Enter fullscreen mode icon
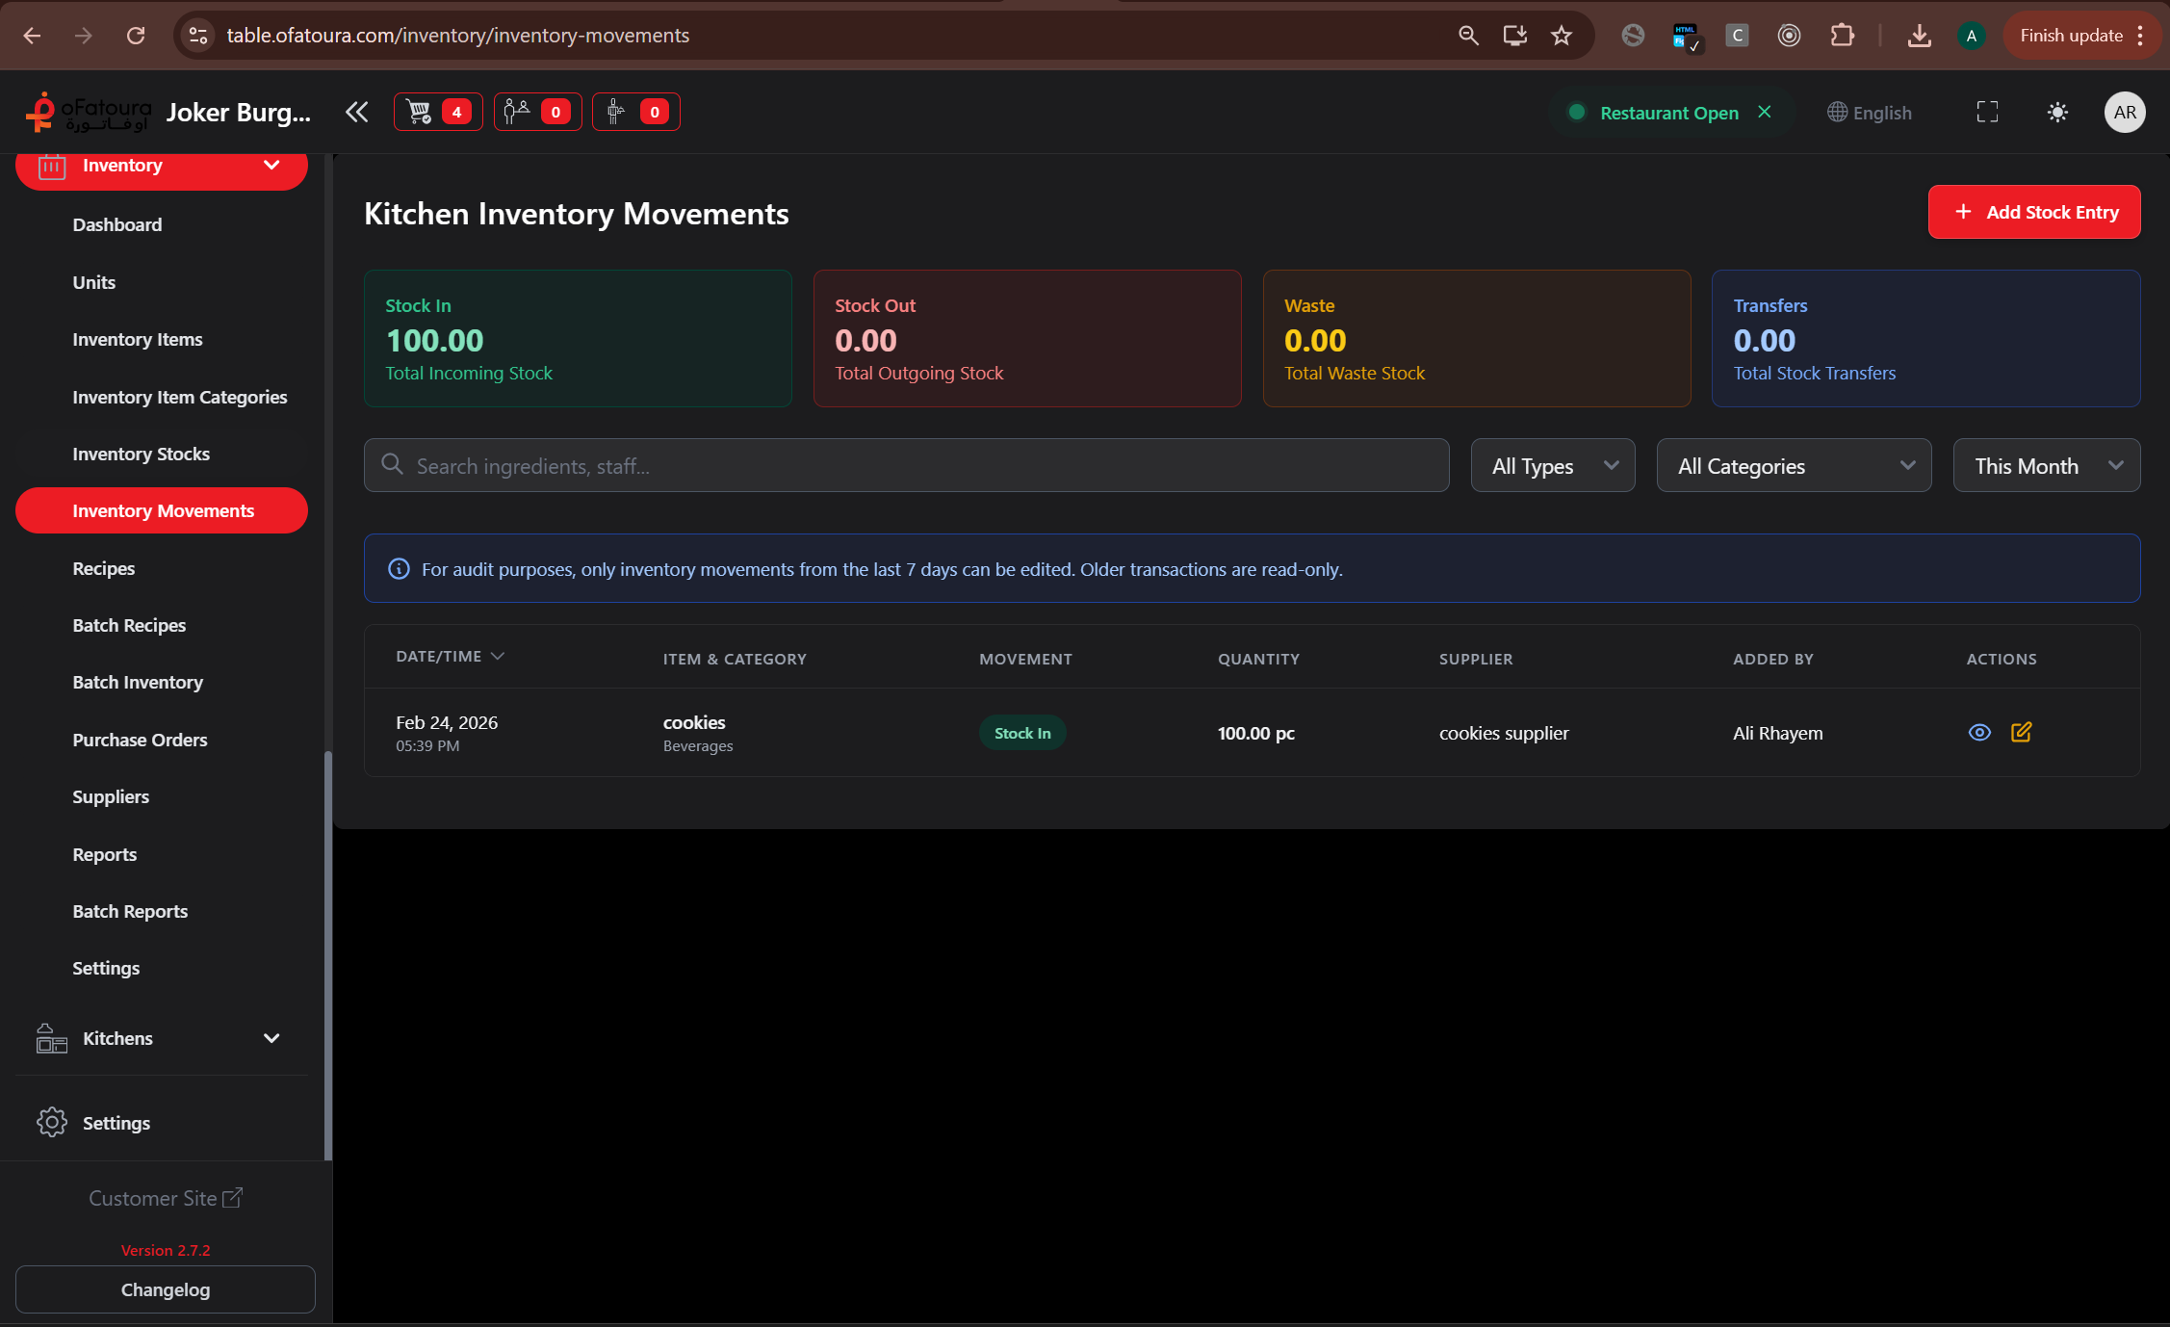2170x1327 pixels. (1987, 113)
